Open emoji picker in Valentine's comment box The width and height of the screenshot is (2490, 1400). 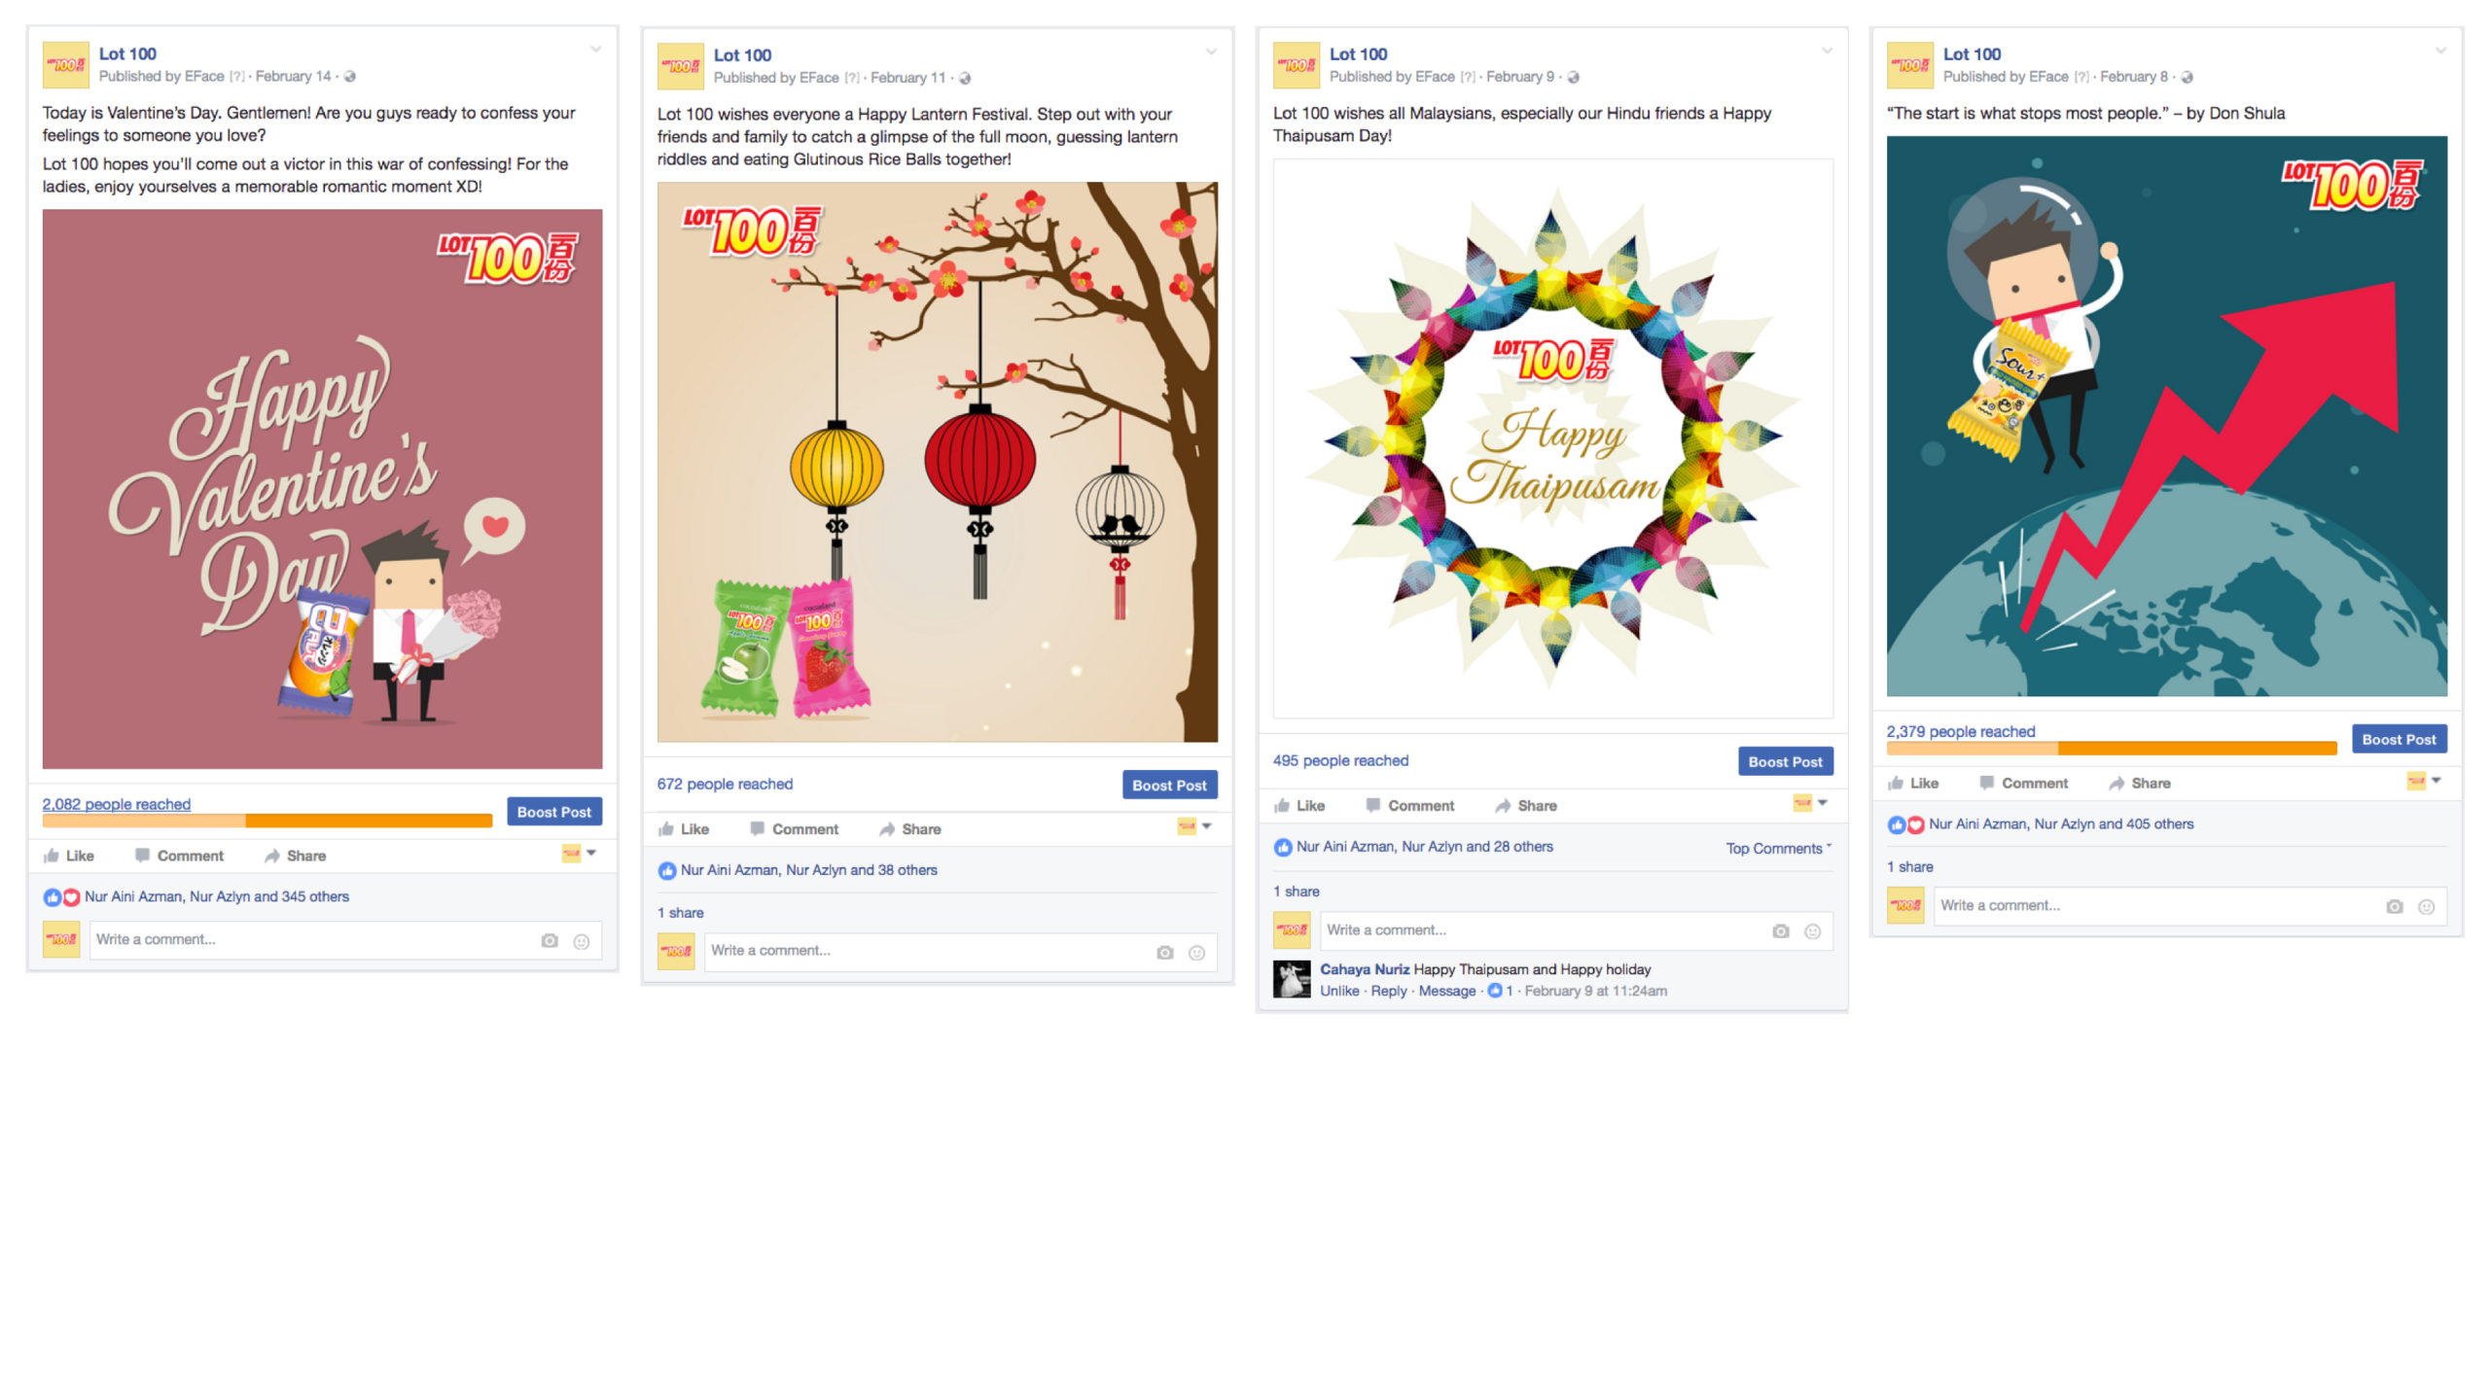point(582,941)
